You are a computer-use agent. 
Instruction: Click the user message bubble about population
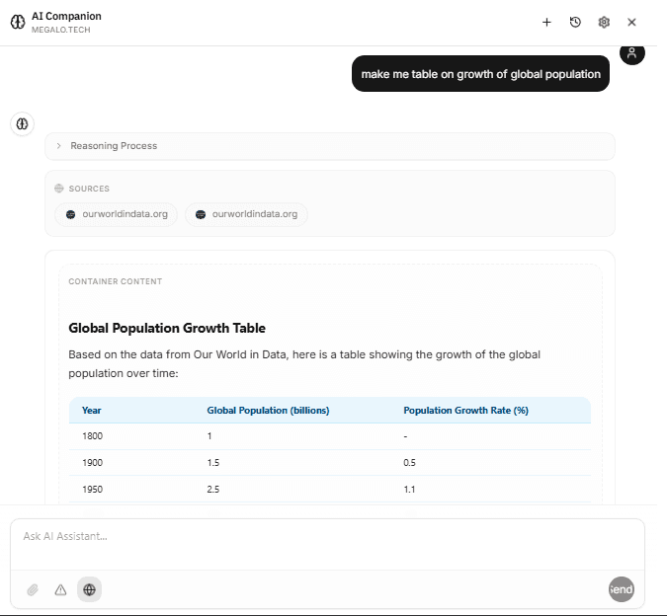(480, 74)
